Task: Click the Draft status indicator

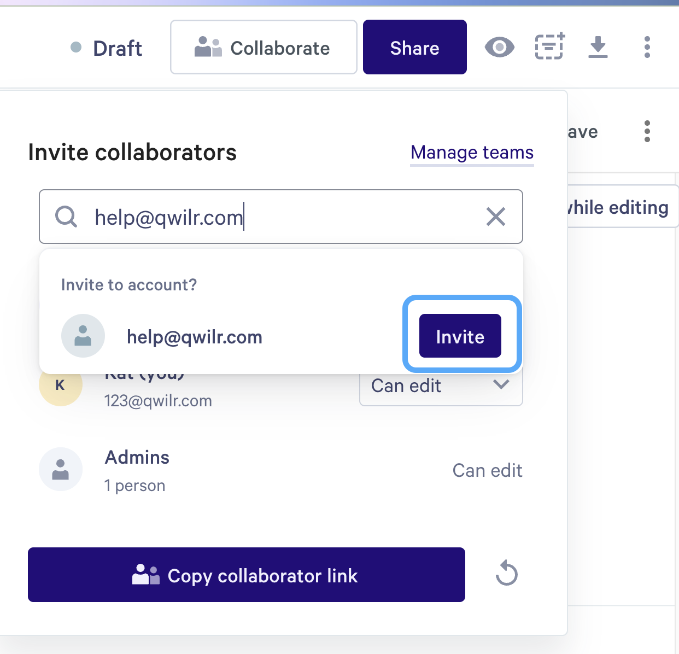Action: pos(107,48)
